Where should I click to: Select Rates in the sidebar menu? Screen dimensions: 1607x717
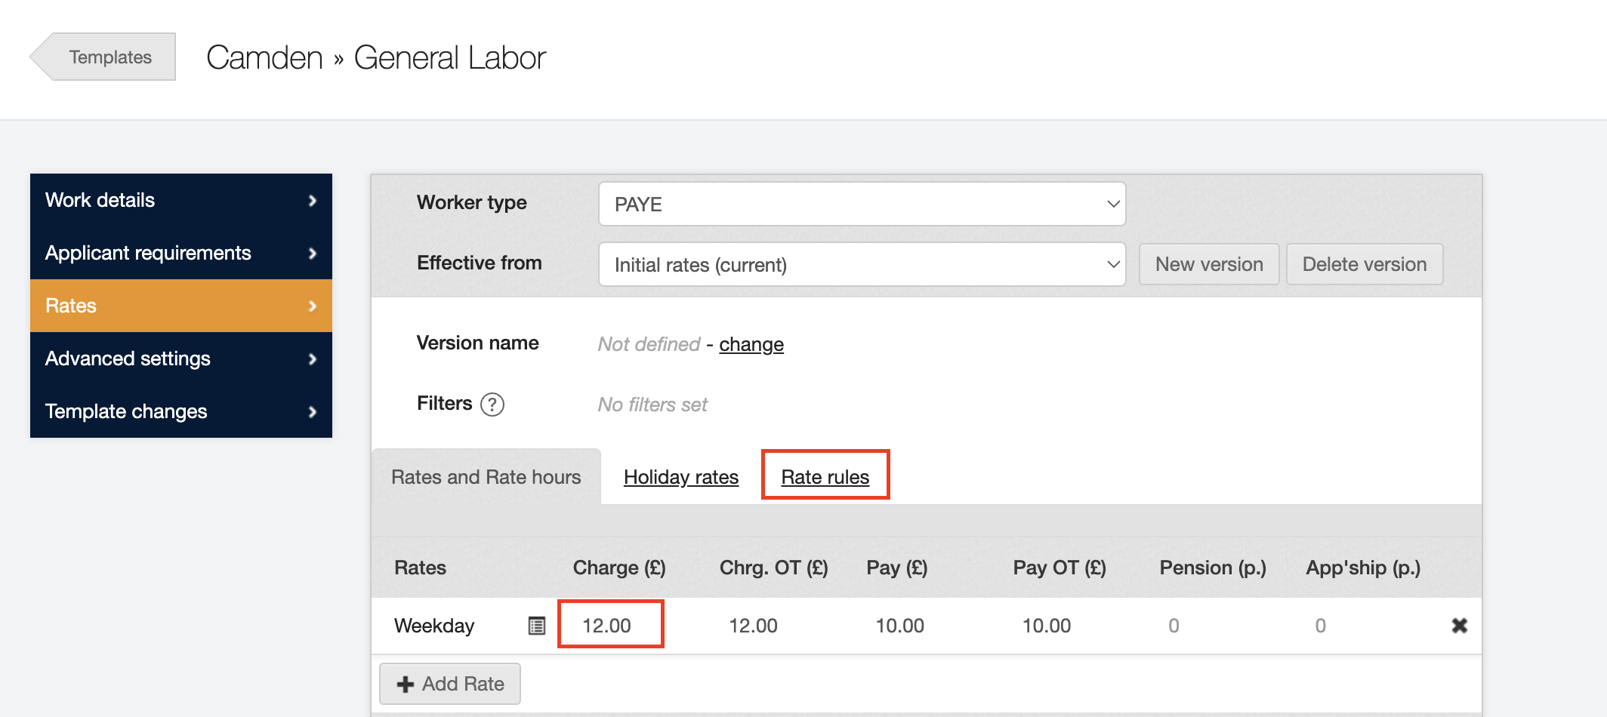pyautogui.click(x=181, y=306)
